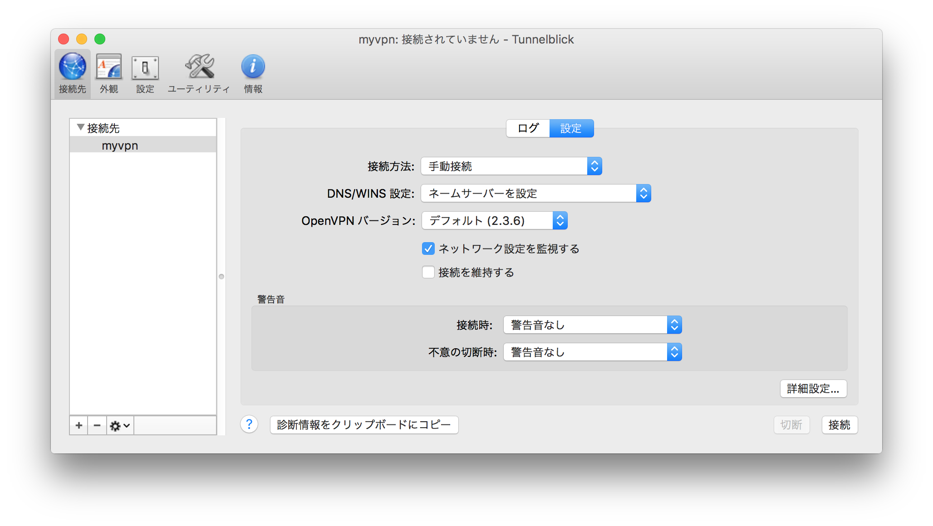Enable 接続を維持する checkbox
Image resolution: width=933 pixels, height=526 pixels.
(x=428, y=272)
